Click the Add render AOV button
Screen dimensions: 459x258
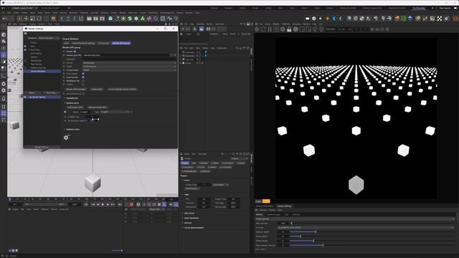point(75,107)
